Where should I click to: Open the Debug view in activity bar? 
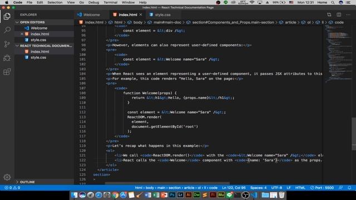[7, 58]
